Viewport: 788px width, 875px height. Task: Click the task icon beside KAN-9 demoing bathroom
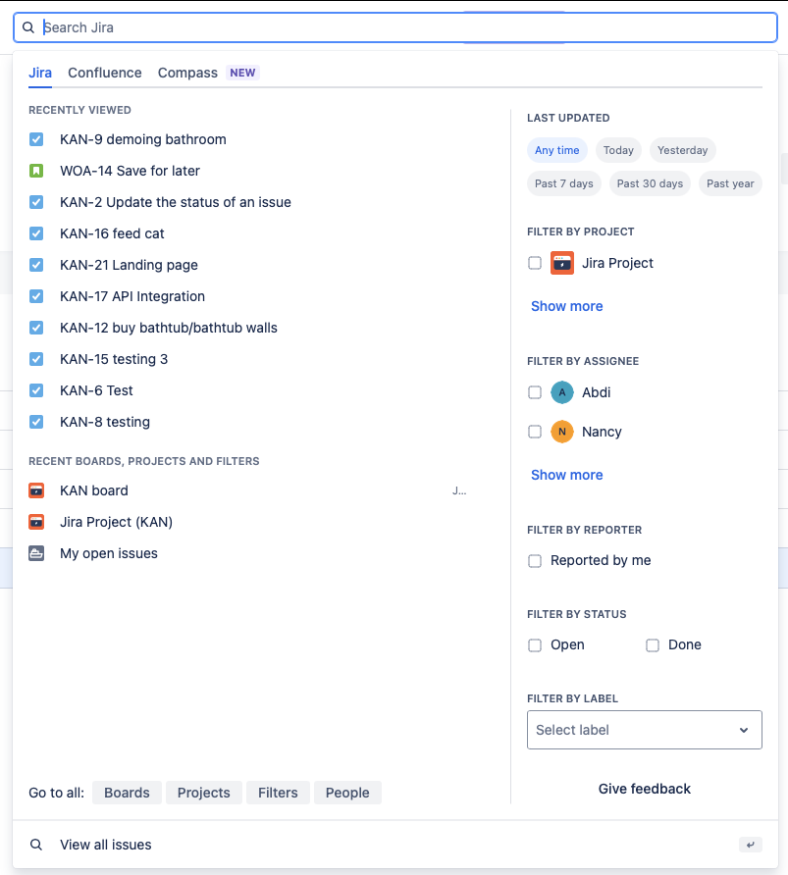click(36, 139)
